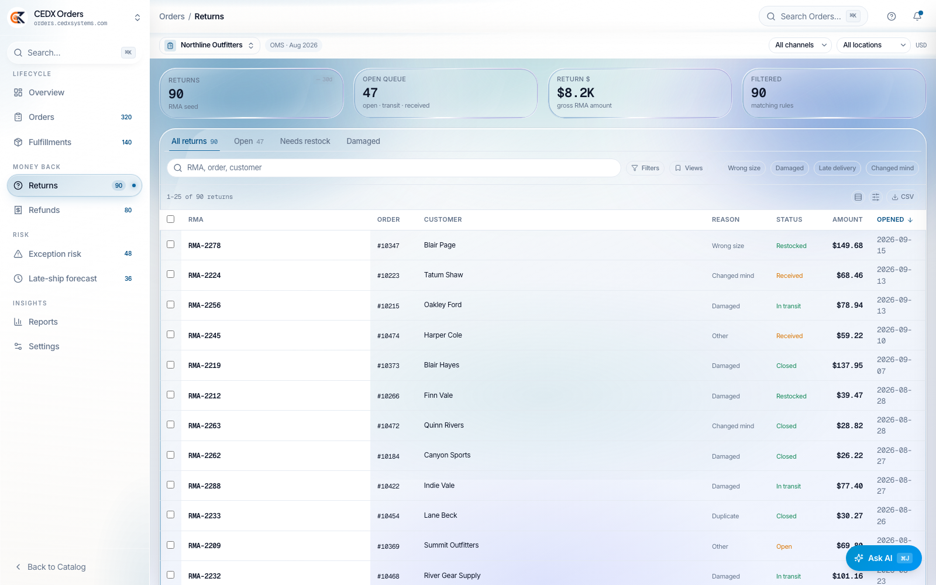
Task: Check the RMA-2262 row checkbox
Action: [x=171, y=455]
